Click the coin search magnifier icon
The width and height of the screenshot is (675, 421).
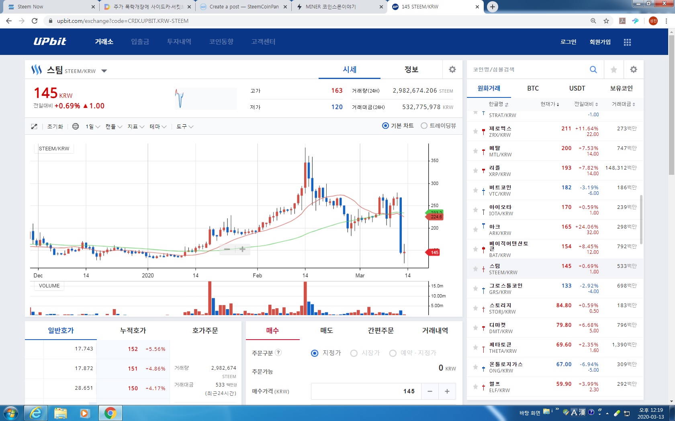593,69
